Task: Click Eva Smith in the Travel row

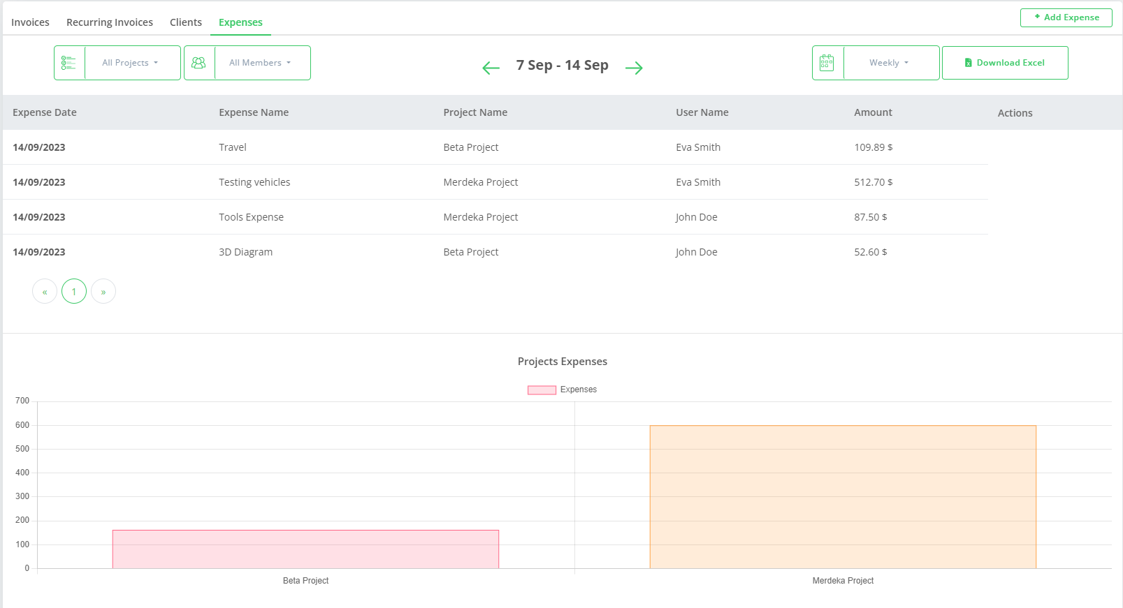Action: pyautogui.click(x=698, y=147)
